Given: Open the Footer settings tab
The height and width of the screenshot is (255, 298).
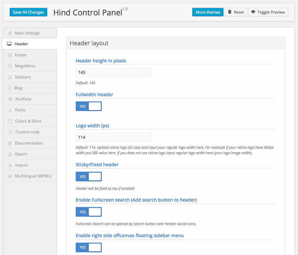Looking at the screenshot, I should 21,55.
